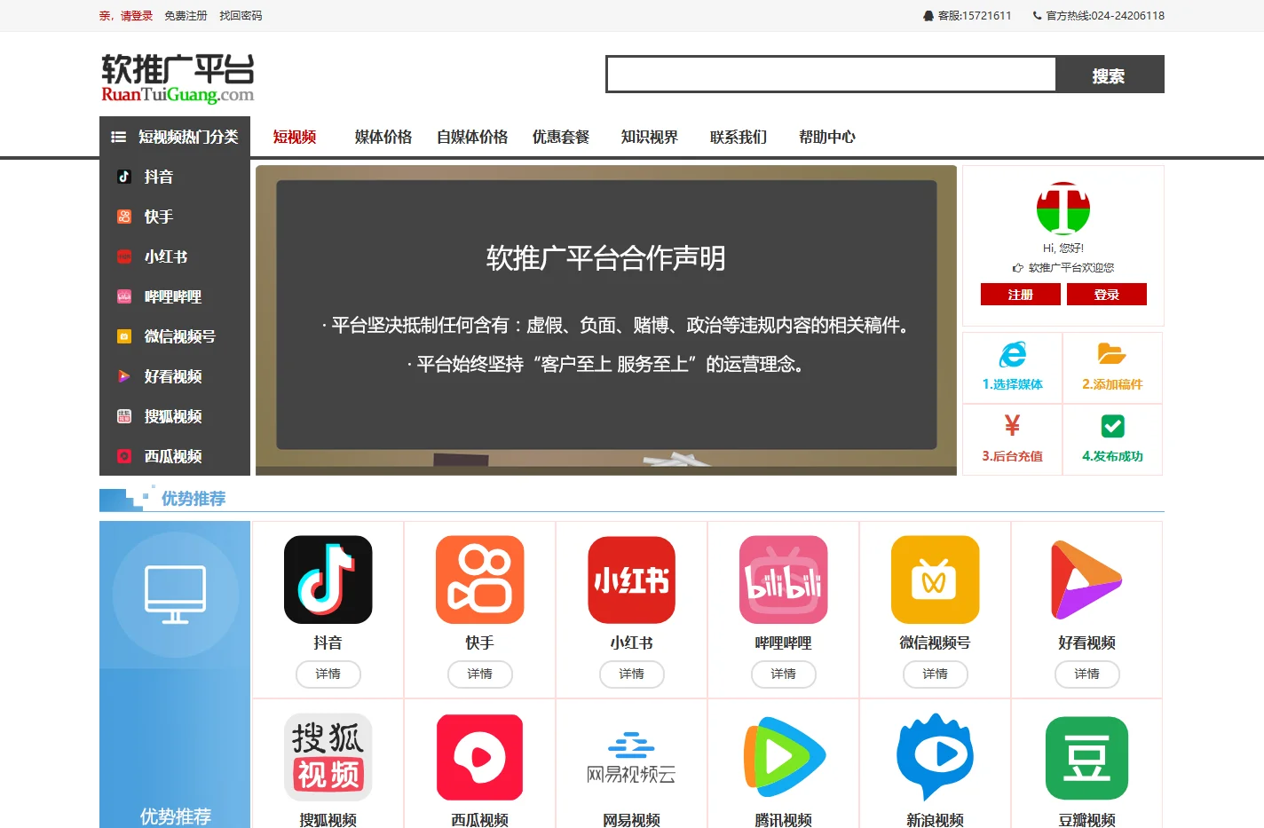This screenshot has height=828, width=1264.
Task: Click the green check icon for 发布成功
Action: pos(1112,426)
